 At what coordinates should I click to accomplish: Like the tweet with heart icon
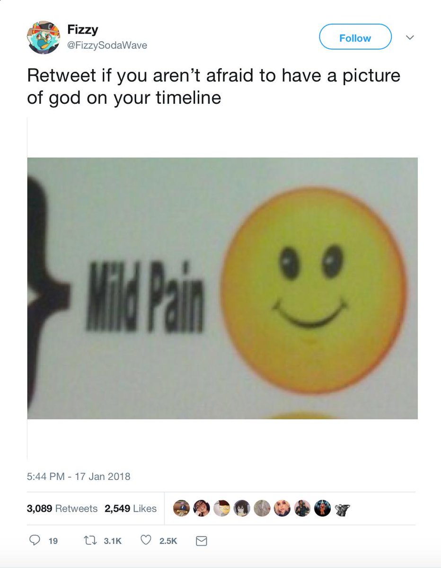pos(146,541)
